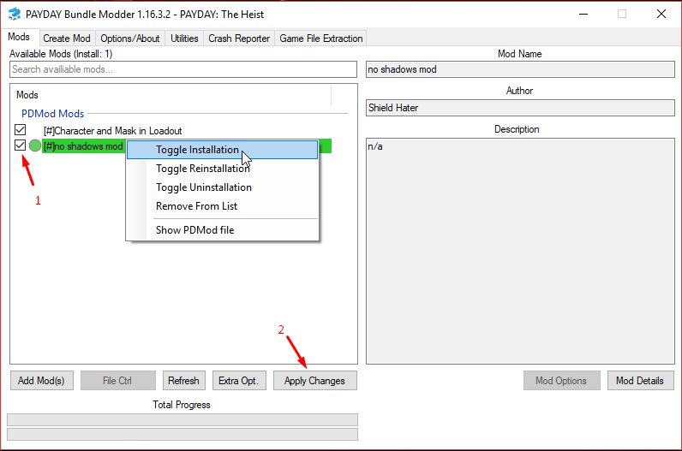Maximize the Bundle Modder window
Image resolution: width=682 pixels, height=451 pixels.
[x=622, y=14]
